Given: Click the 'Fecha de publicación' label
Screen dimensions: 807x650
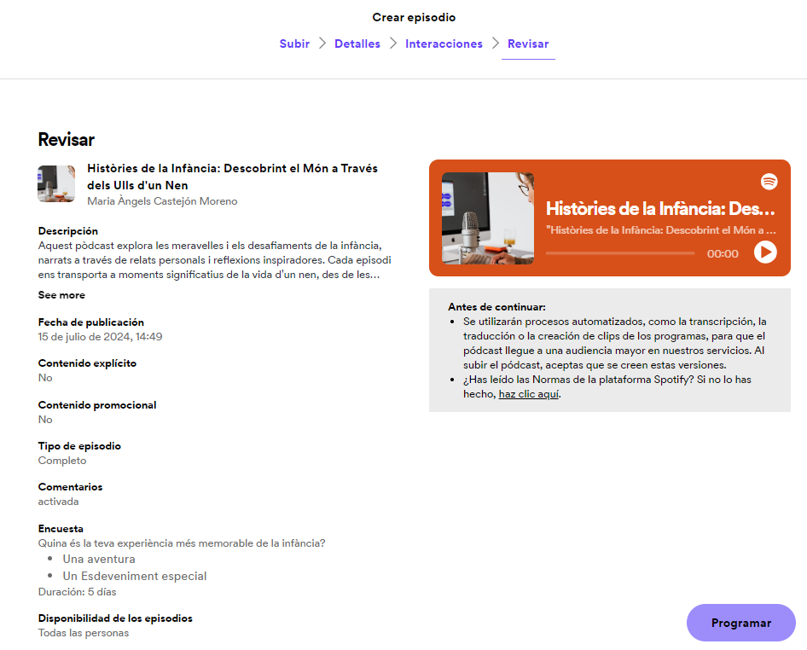Looking at the screenshot, I should tap(91, 322).
